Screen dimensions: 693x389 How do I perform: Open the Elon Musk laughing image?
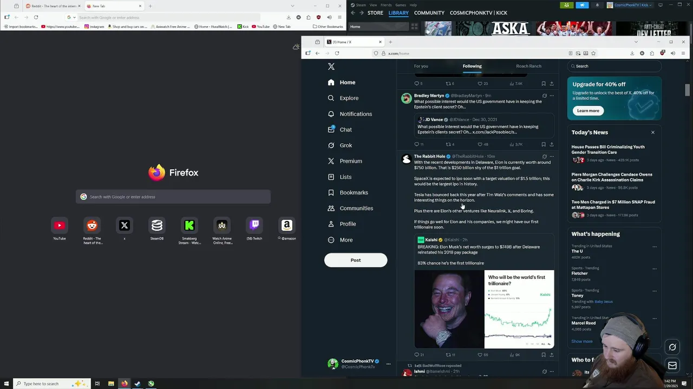click(449, 309)
